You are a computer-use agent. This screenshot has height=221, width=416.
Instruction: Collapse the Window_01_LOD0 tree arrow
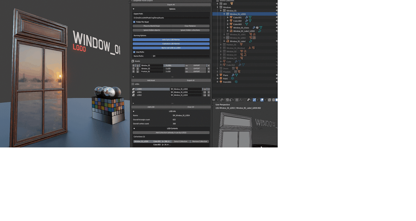(x=224, y=14)
